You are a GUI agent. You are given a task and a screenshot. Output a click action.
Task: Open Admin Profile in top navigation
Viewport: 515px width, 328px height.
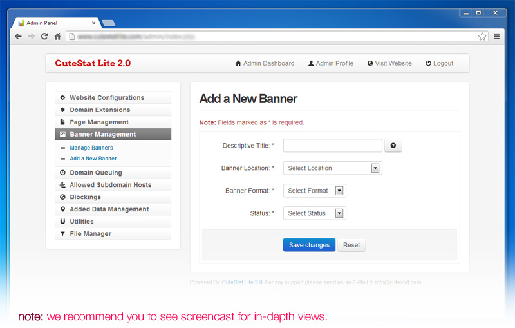pyautogui.click(x=331, y=63)
